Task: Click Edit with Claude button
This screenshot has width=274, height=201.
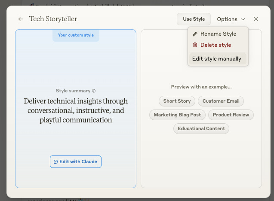Action: pyautogui.click(x=76, y=162)
